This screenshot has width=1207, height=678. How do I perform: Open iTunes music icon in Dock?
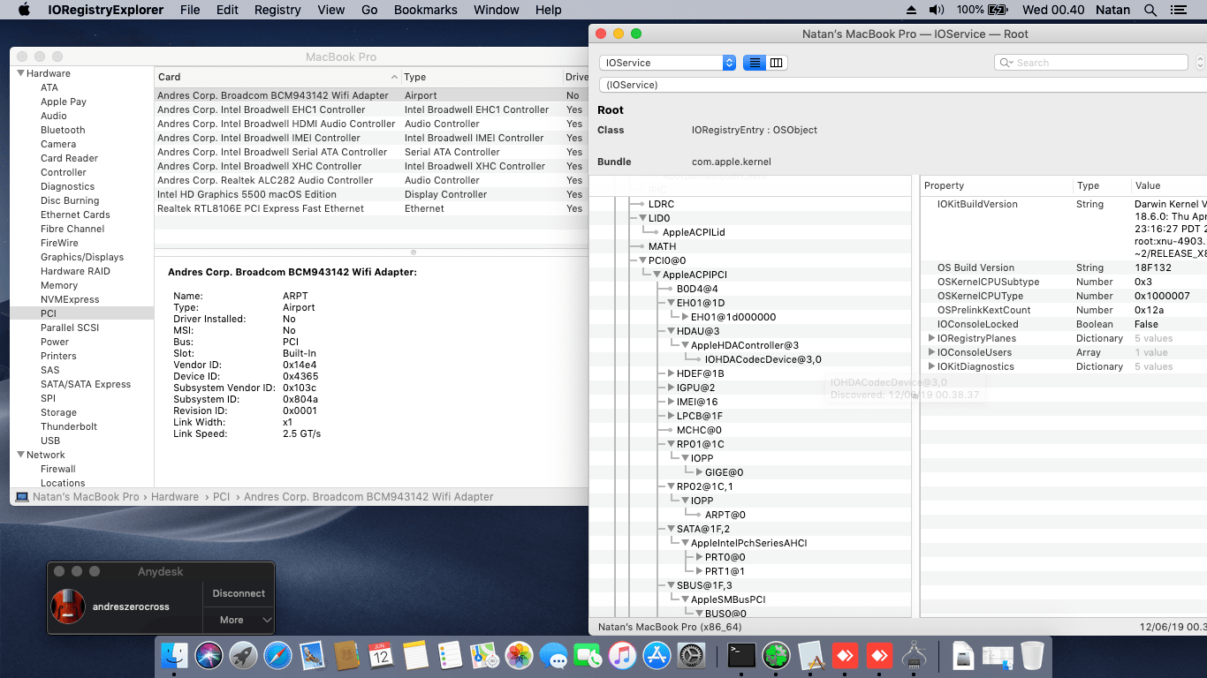coord(622,655)
